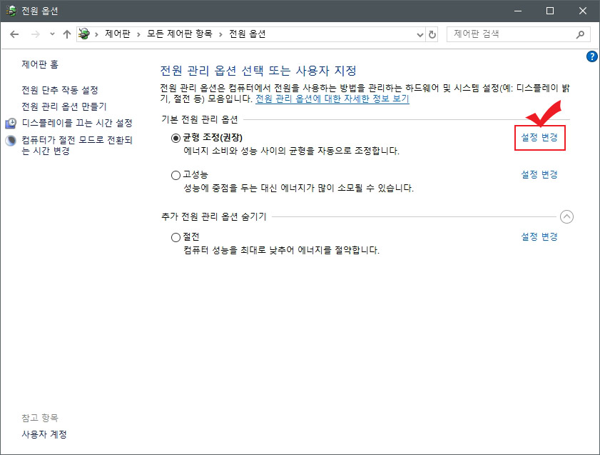Viewport: 600px width, 455px height.
Task: Select 모든 제어판 항목 in the breadcrumb
Action: coord(180,34)
